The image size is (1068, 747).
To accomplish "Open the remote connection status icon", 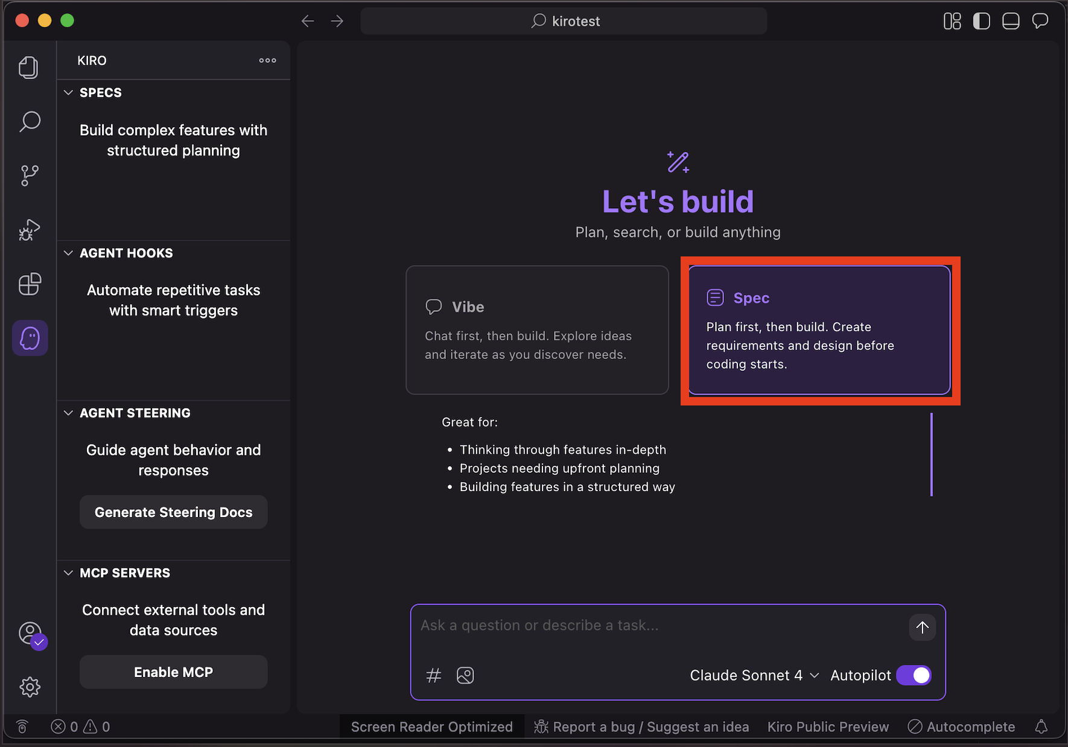I will coord(22,726).
